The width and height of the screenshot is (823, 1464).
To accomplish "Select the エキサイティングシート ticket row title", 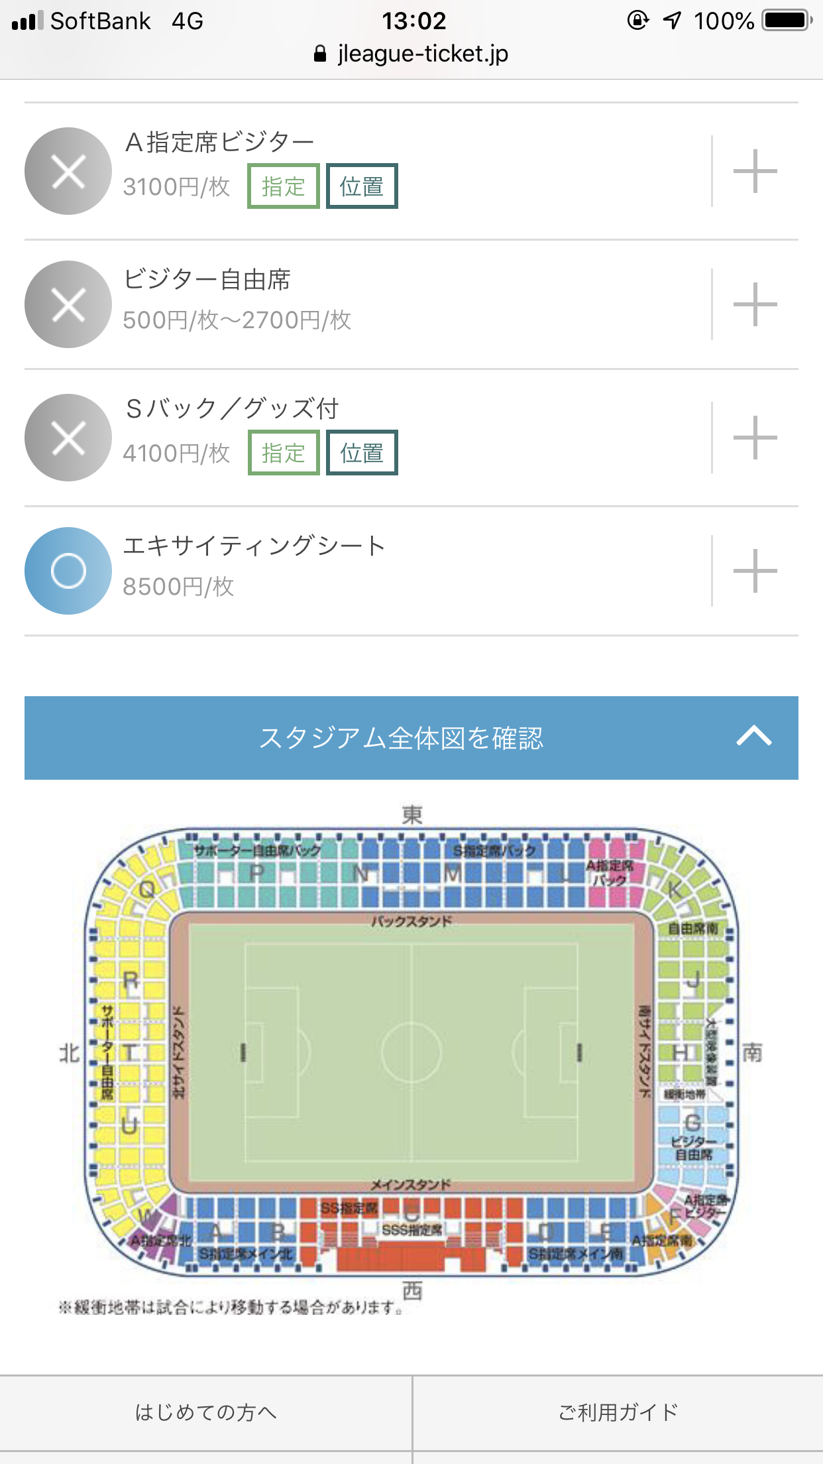I will click(x=254, y=546).
